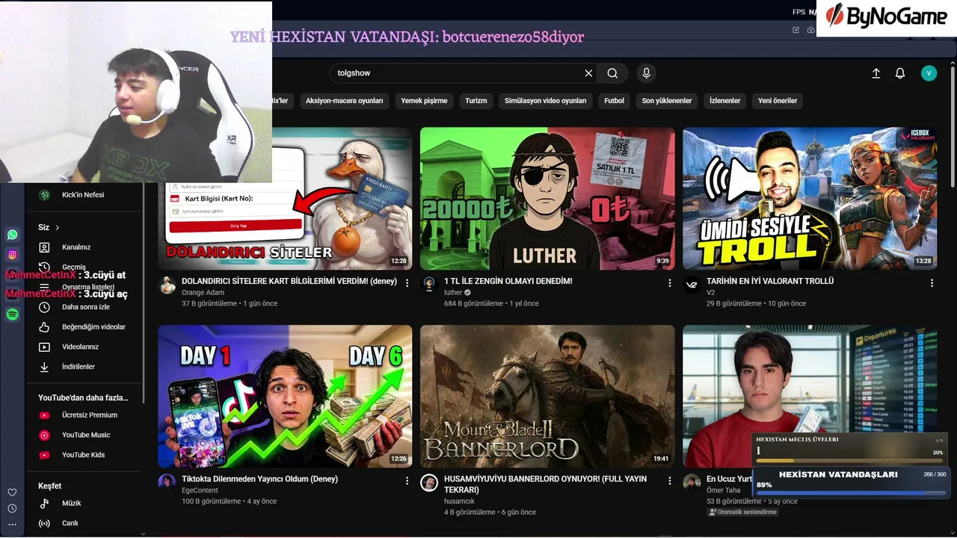Click the Beğendiğim videolar thumbs-up icon
Screen dimensions: 957x538
pos(44,327)
